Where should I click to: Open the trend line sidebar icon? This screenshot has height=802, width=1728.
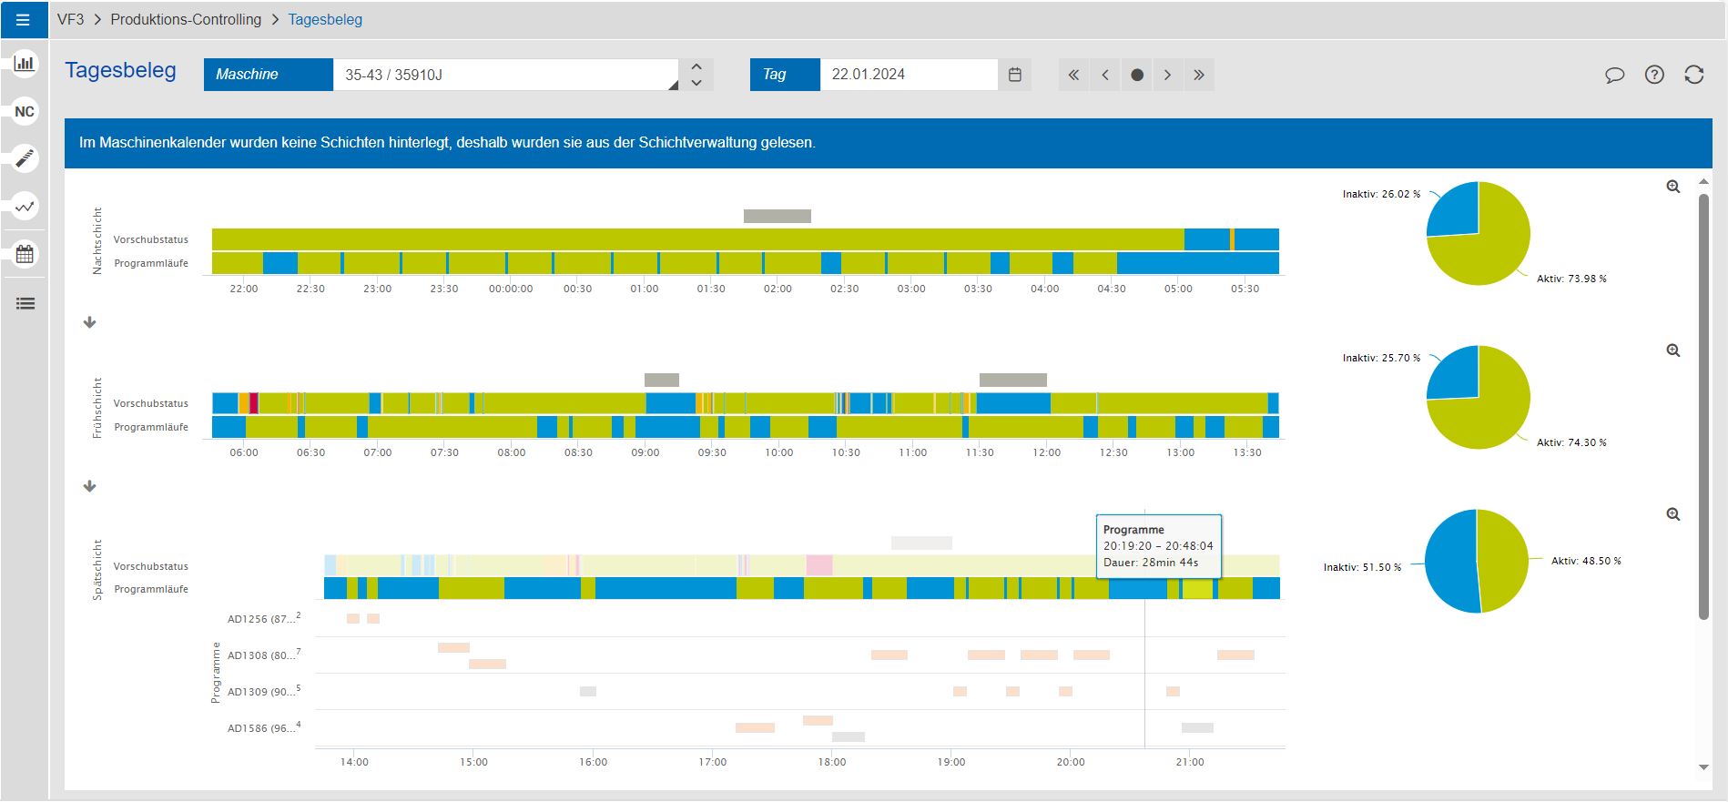(25, 207)
